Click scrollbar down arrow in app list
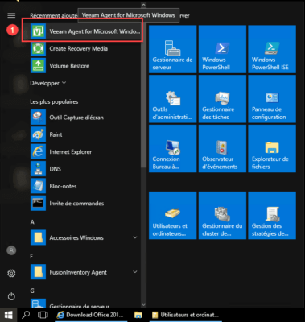The image size is (305, 322). 144,305
